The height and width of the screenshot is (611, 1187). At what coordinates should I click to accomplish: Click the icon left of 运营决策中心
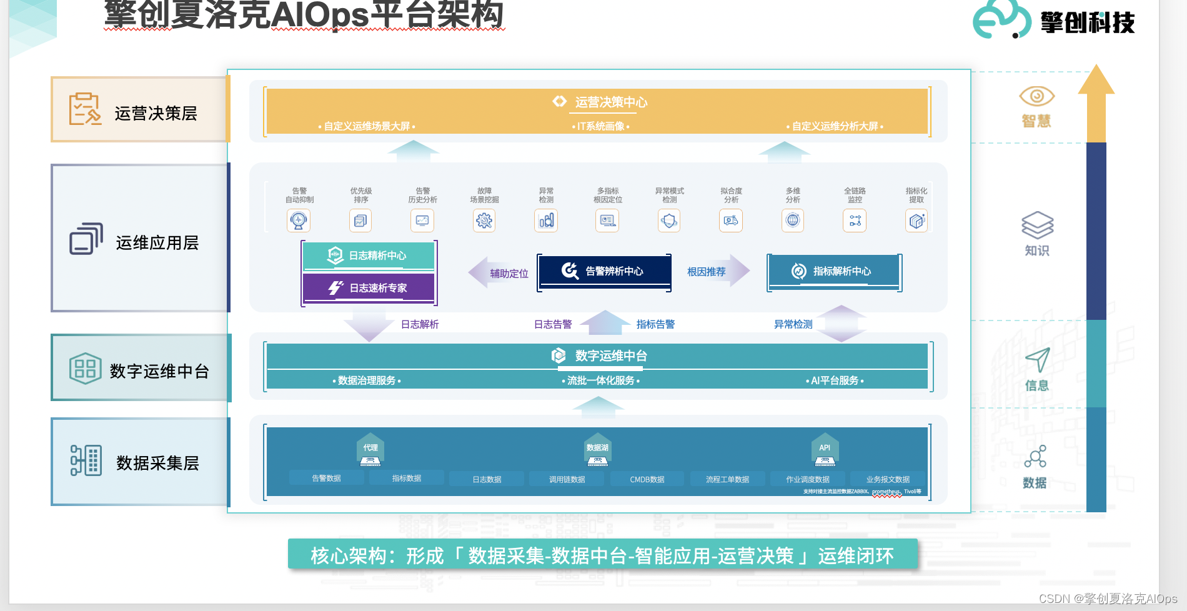[x=559, y=101]
